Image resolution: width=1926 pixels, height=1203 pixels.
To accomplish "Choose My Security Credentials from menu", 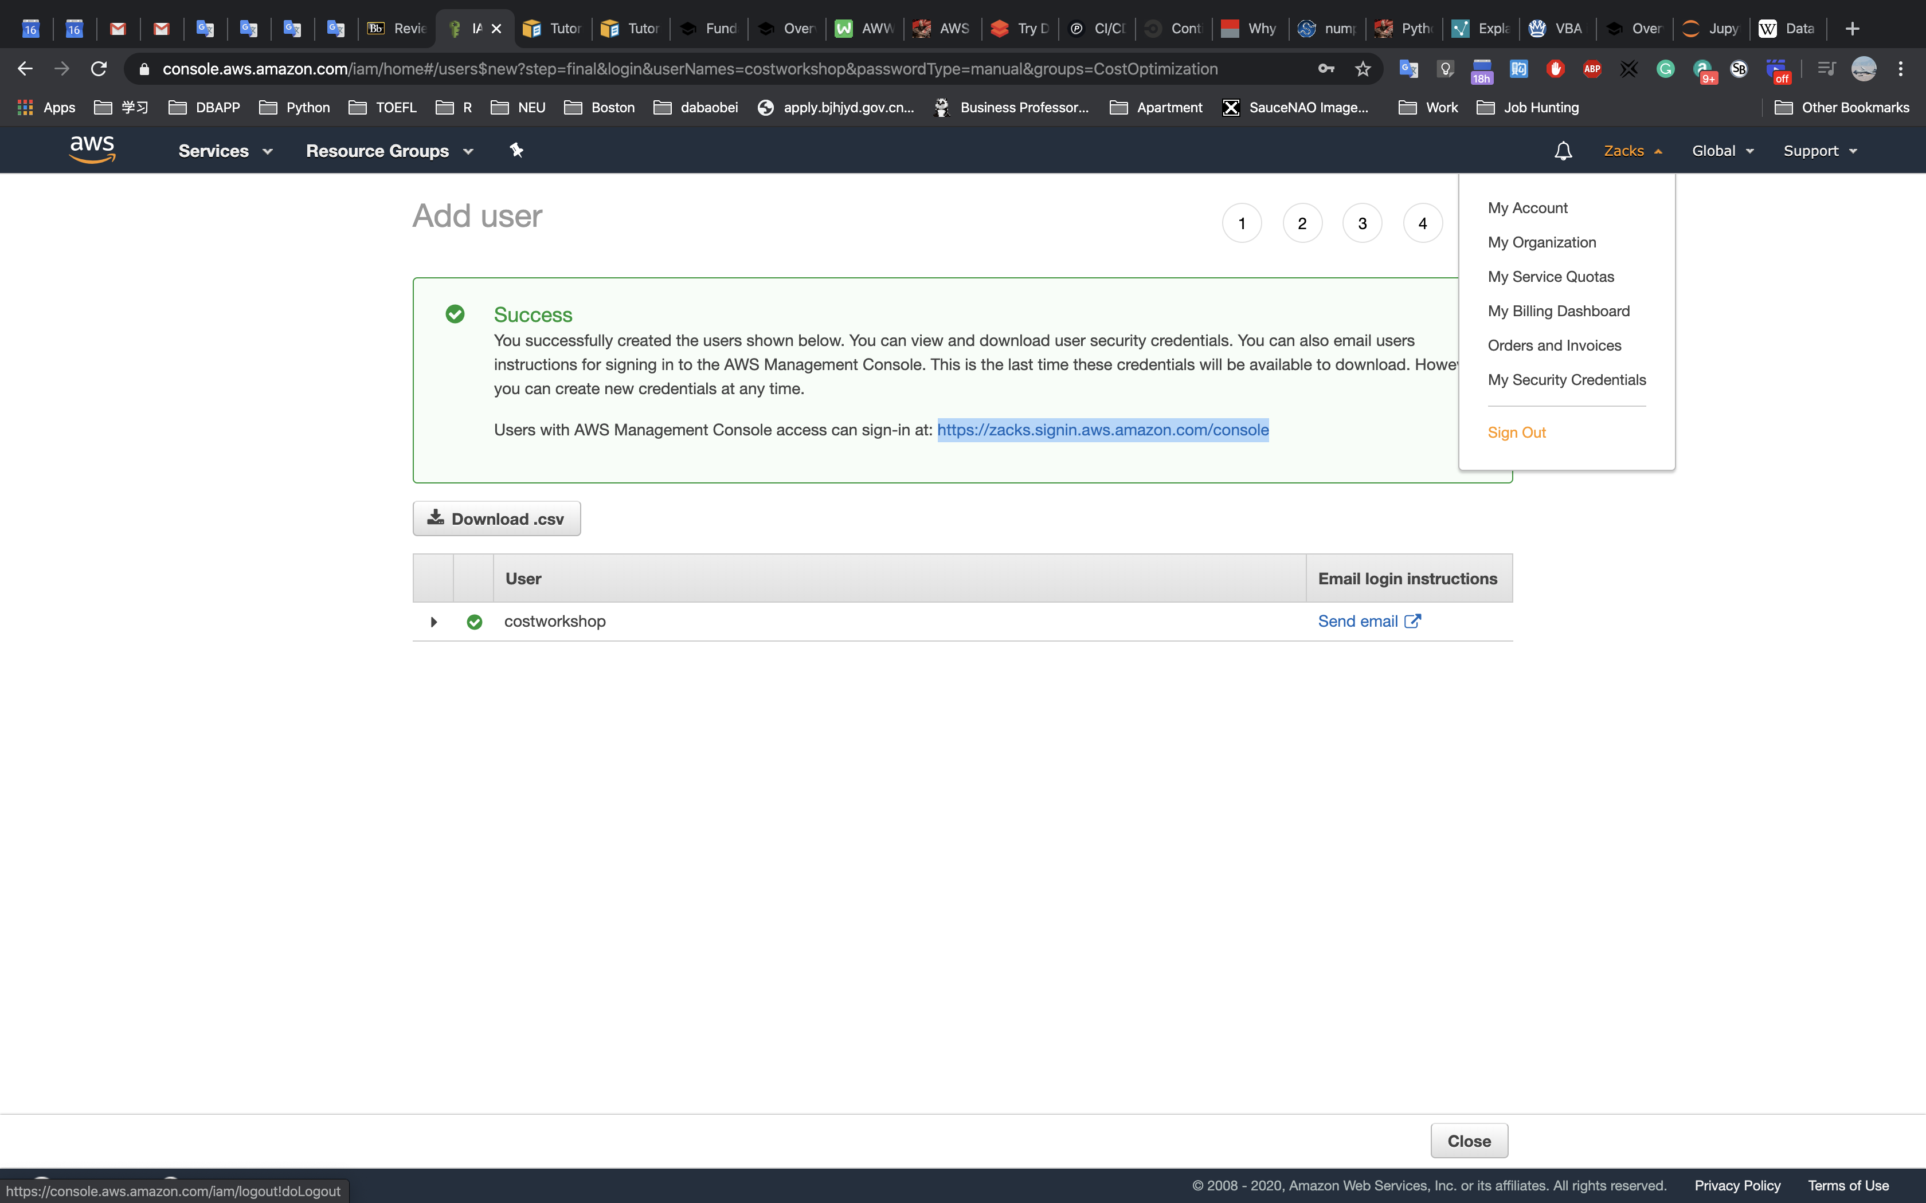I will pyautogui.click(x=1566, y=380).
